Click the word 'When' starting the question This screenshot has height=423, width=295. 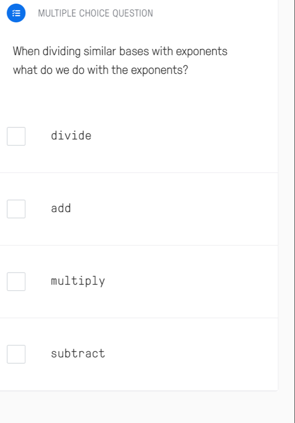pyautogui.click(x=26, y=51)
